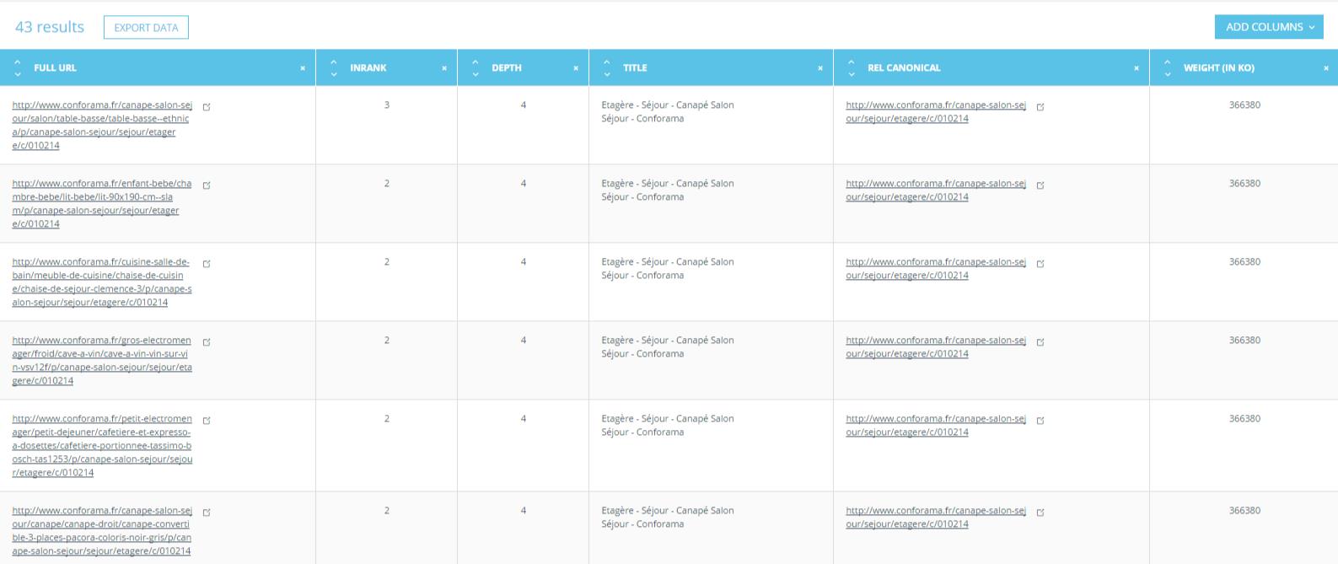Open the canape-convertible pacora URL external icon
The width and height of the screenshot is (1338, 564).
tap(207, 513)
